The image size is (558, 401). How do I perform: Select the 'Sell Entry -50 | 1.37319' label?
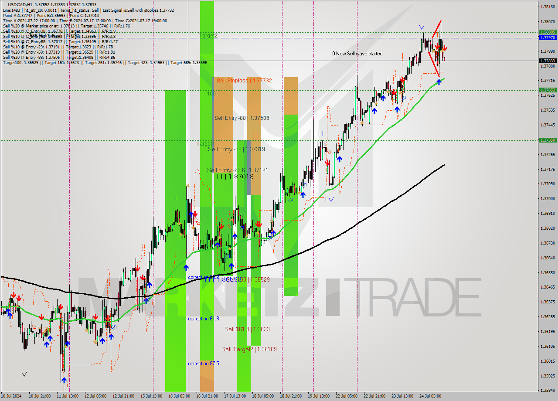(x=236, y=149)
